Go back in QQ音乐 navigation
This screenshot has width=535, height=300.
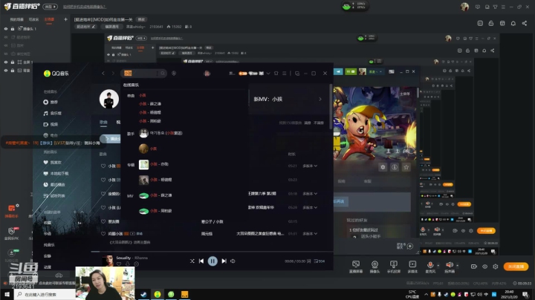[x=103, y=74]
